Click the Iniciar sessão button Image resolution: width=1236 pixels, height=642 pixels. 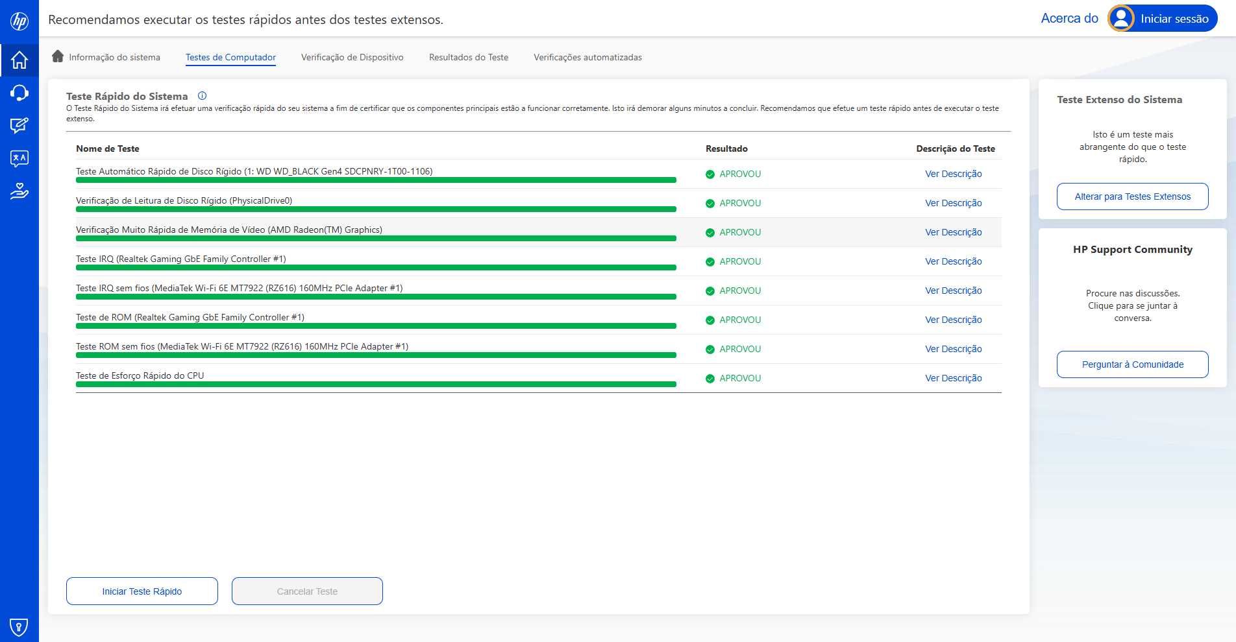pyautogui.click(x=1162, y=18)
